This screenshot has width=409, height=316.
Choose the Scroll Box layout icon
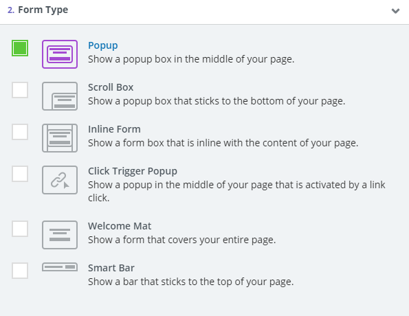click(x=60, y=96)
